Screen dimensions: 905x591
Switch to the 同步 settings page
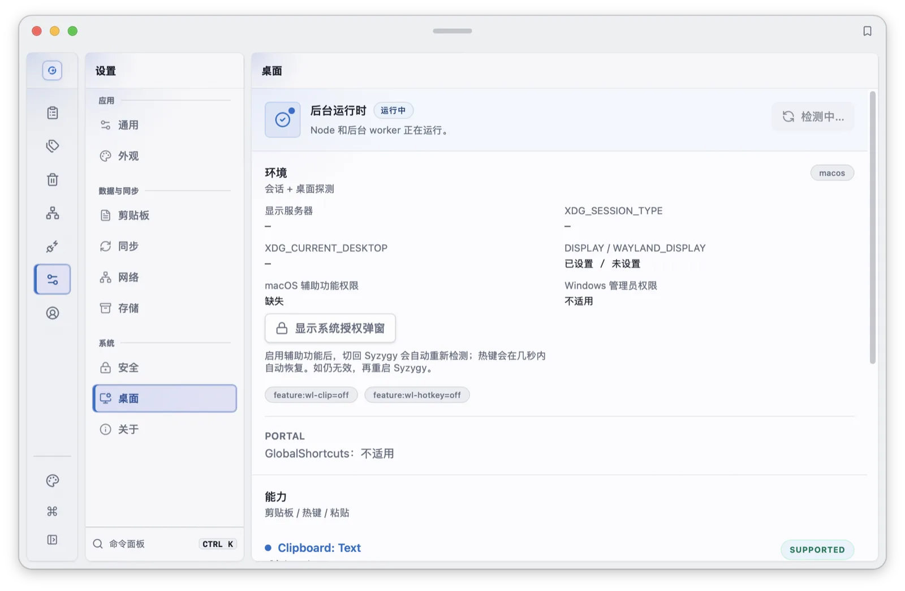(165, 247)
